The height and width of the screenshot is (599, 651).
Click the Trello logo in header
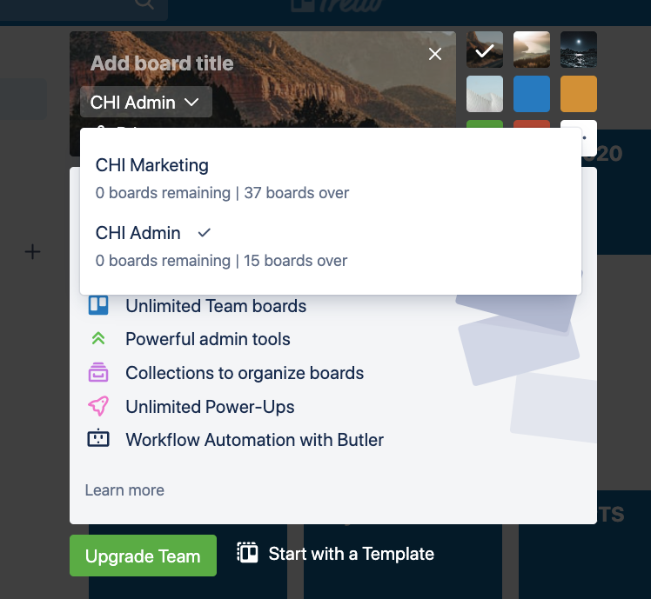pyautogui.click(x=335, y=5)
